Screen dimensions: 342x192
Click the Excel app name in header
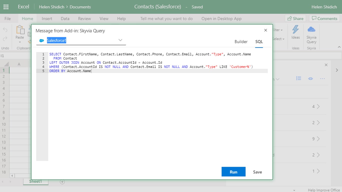24,7
